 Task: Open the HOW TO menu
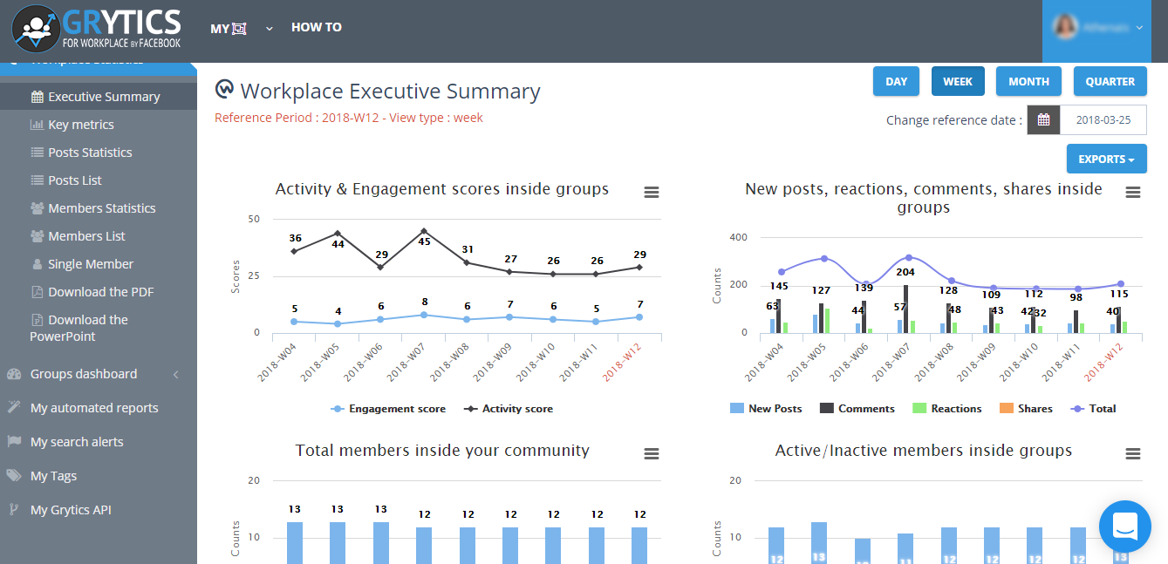[x=317, y=27]
